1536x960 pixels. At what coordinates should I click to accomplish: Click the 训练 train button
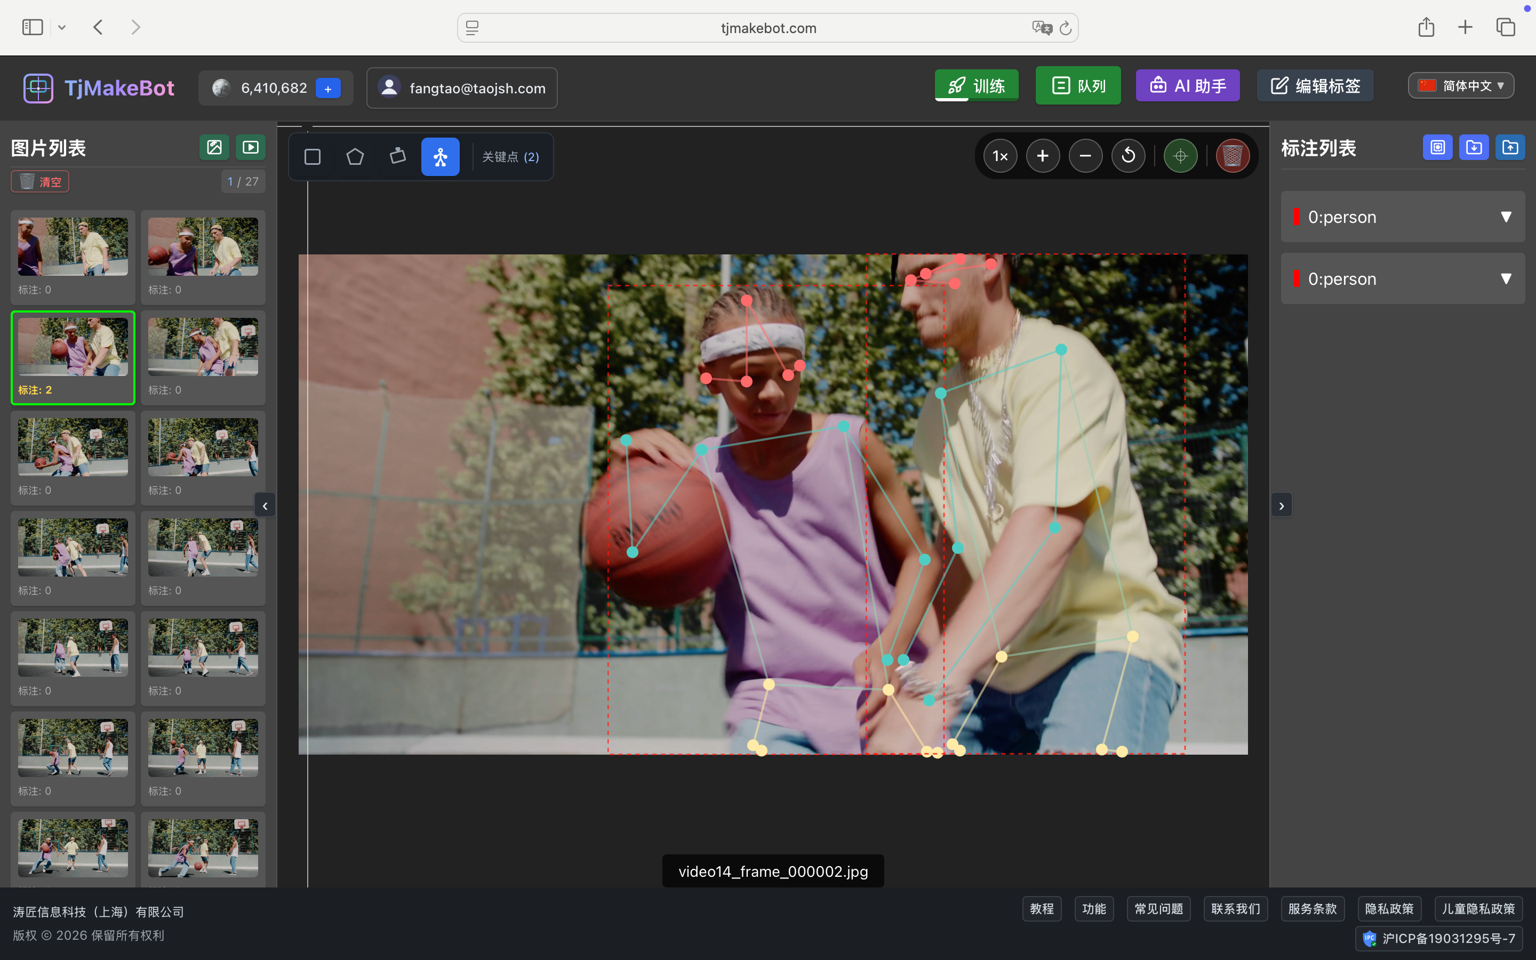click(976, 86)
